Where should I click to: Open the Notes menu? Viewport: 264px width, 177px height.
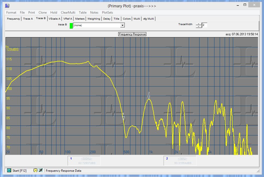[x=94, y=13]
